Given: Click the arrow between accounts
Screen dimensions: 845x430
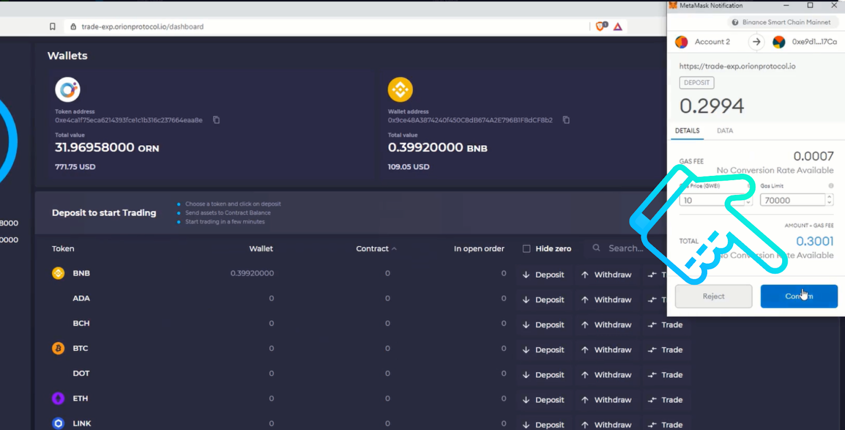Looking at the screenshot, I should click(x=756, y=42).
